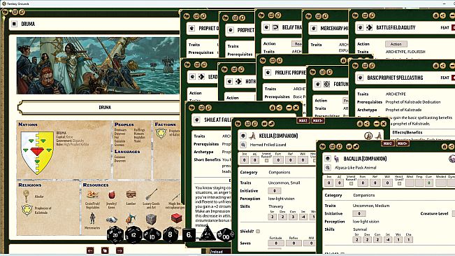
Task: Click chat bubble icon in Bacallia window header
Action: (349, 147)
